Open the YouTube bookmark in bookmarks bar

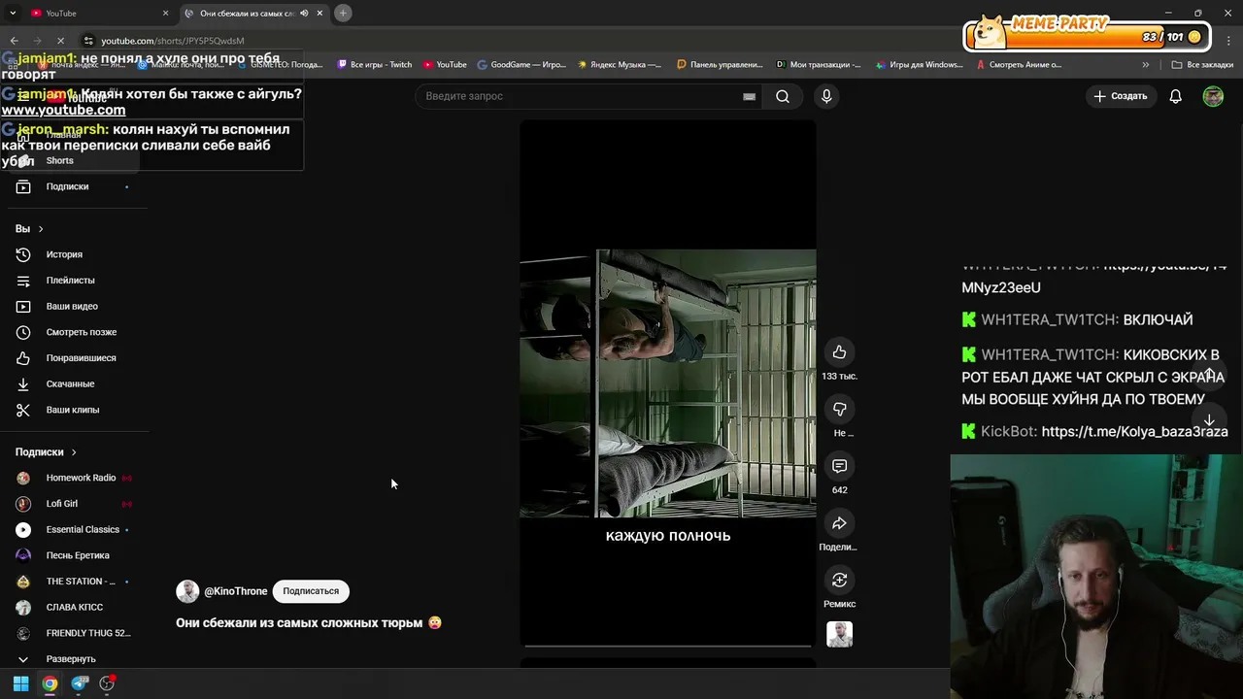[x=445, y=65]
